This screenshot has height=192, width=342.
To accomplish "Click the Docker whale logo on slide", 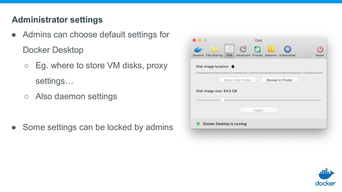I will [x=326, y=177].
